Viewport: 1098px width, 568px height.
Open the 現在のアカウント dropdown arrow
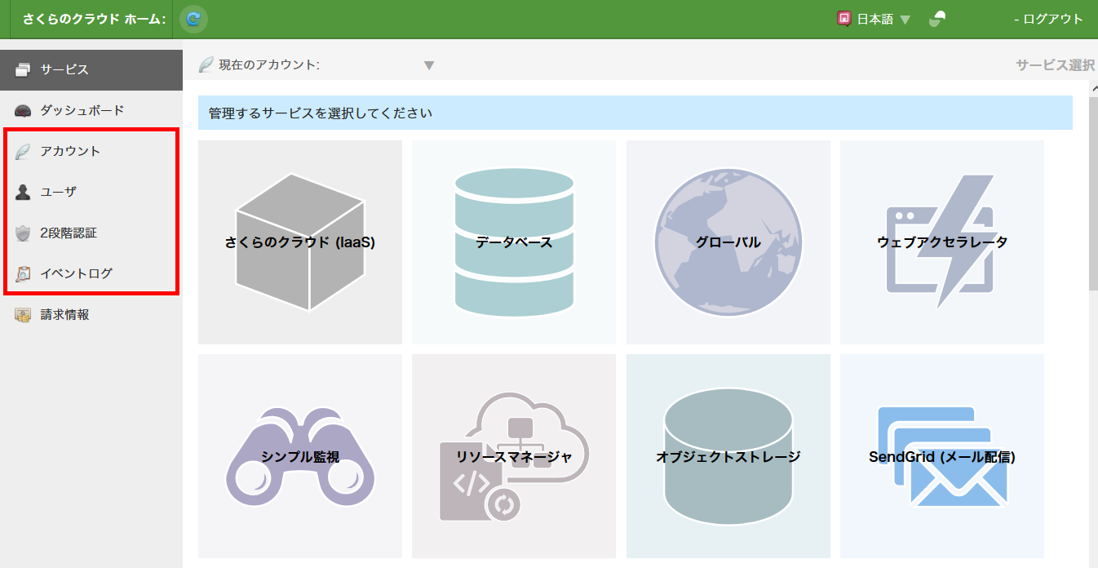(429, 65)
